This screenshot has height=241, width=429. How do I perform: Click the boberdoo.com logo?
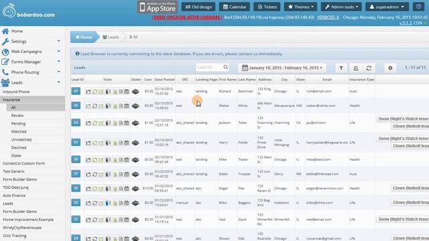[x=29, y=11]
